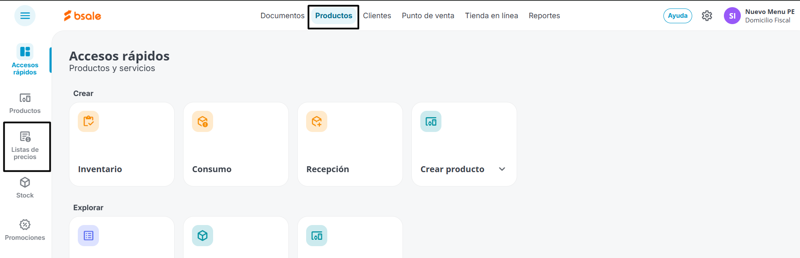Open the Clientes menu

point(377,16)
